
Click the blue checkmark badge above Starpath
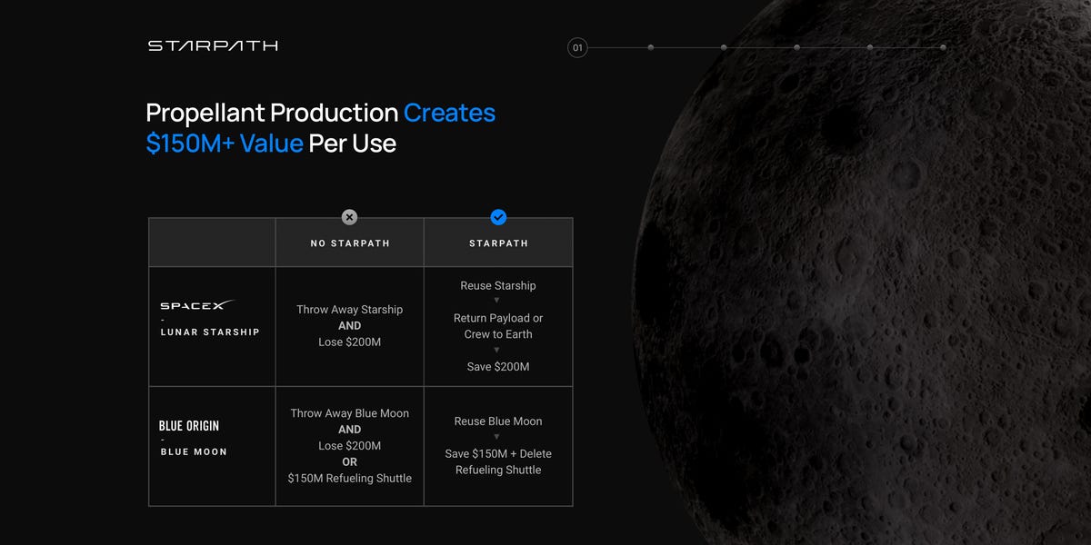[498, 217]
